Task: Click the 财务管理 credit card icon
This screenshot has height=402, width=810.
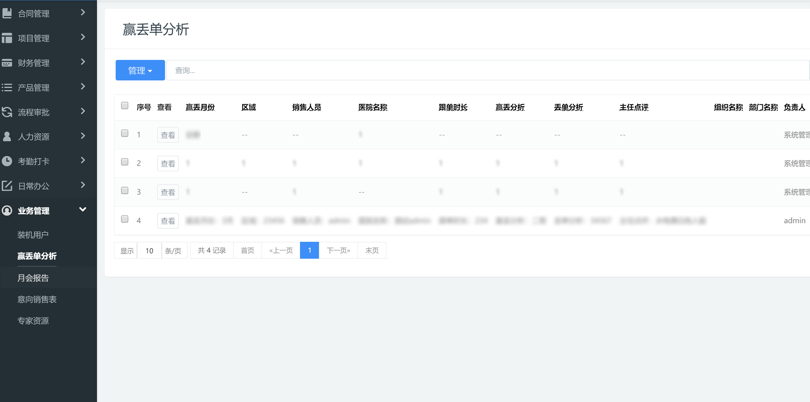Action: tap(7, 63)
